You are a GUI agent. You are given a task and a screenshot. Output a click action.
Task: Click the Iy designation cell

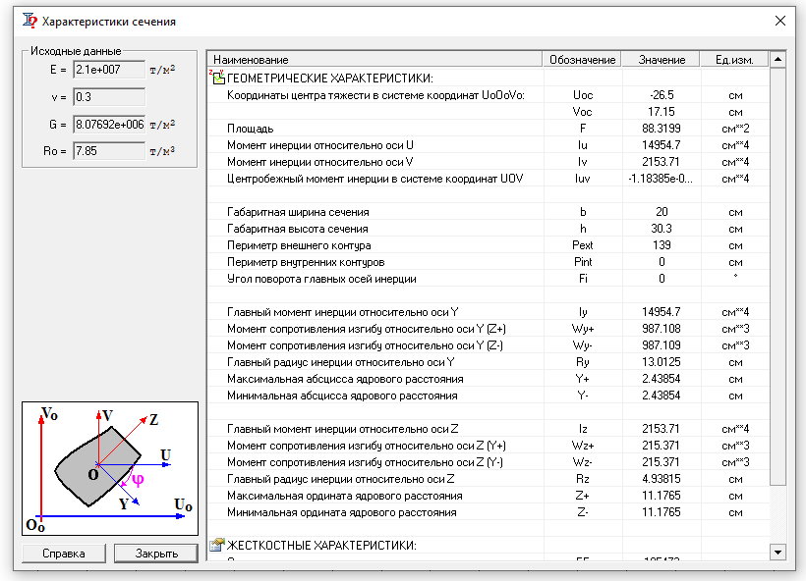pos(583,312)
